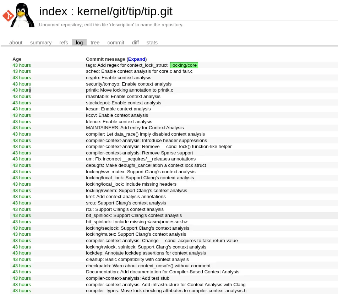This screenshot has width=338, height=295.
Task: Open the commit tab
Action: point(116,42)
